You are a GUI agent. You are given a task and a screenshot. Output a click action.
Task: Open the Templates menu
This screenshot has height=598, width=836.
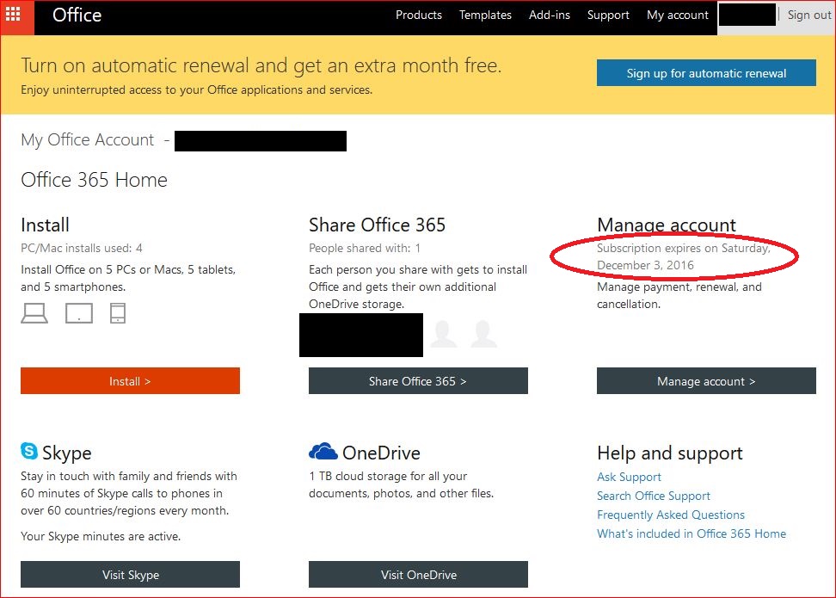click(x=485, y=15)
